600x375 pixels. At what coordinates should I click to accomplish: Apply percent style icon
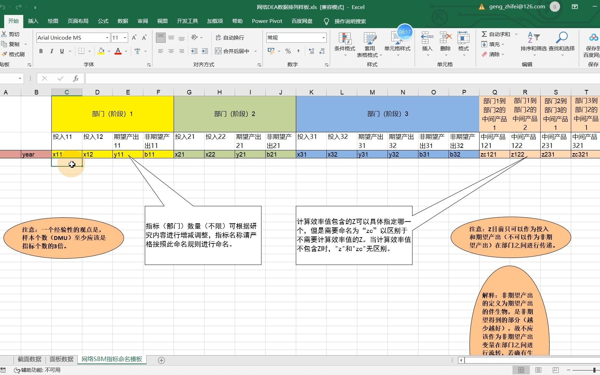[288, 51]
